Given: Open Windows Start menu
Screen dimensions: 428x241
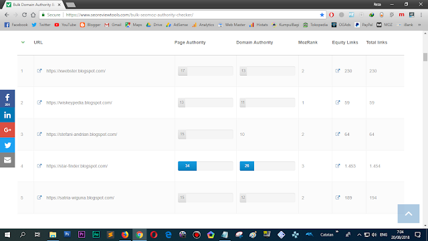Looking at the screenshot, I should [7, 235].
